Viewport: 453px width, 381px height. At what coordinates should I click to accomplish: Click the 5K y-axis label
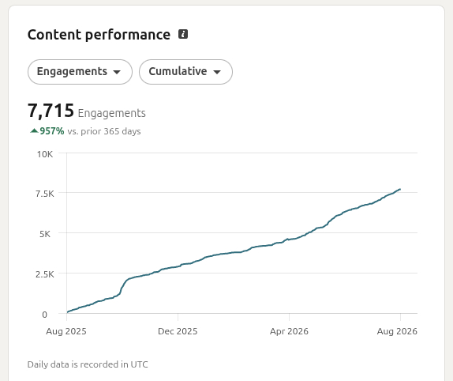[45, 234]
